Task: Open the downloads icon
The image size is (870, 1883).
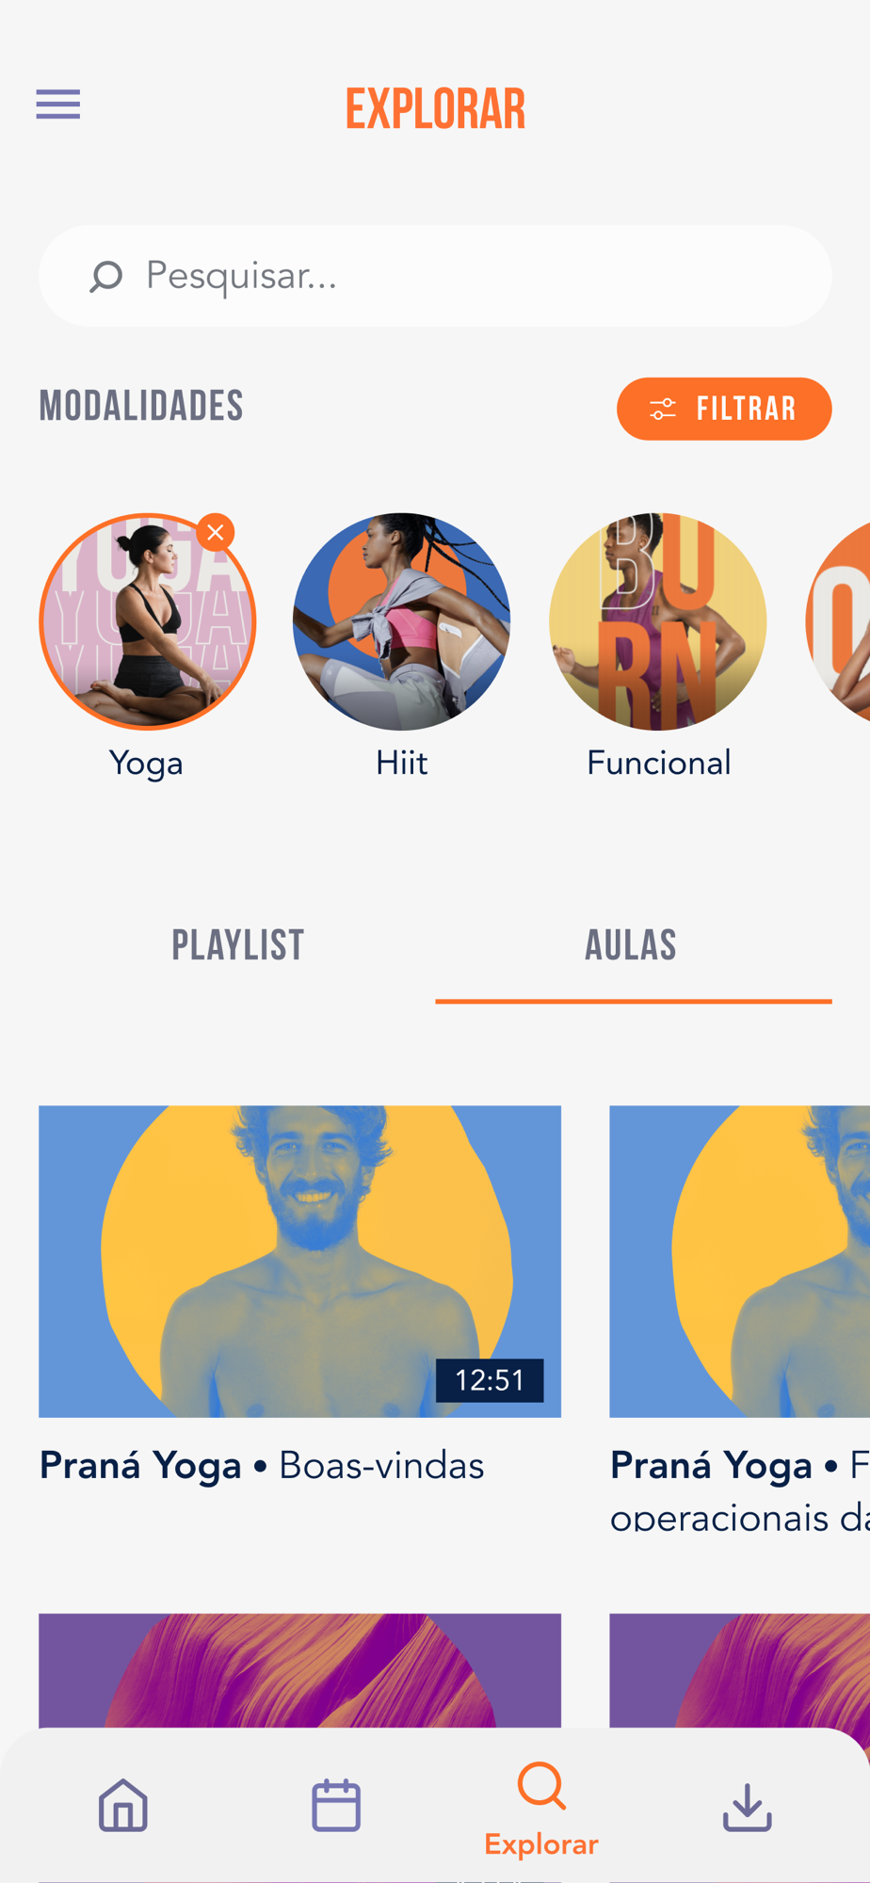Action: [748, 1807]
